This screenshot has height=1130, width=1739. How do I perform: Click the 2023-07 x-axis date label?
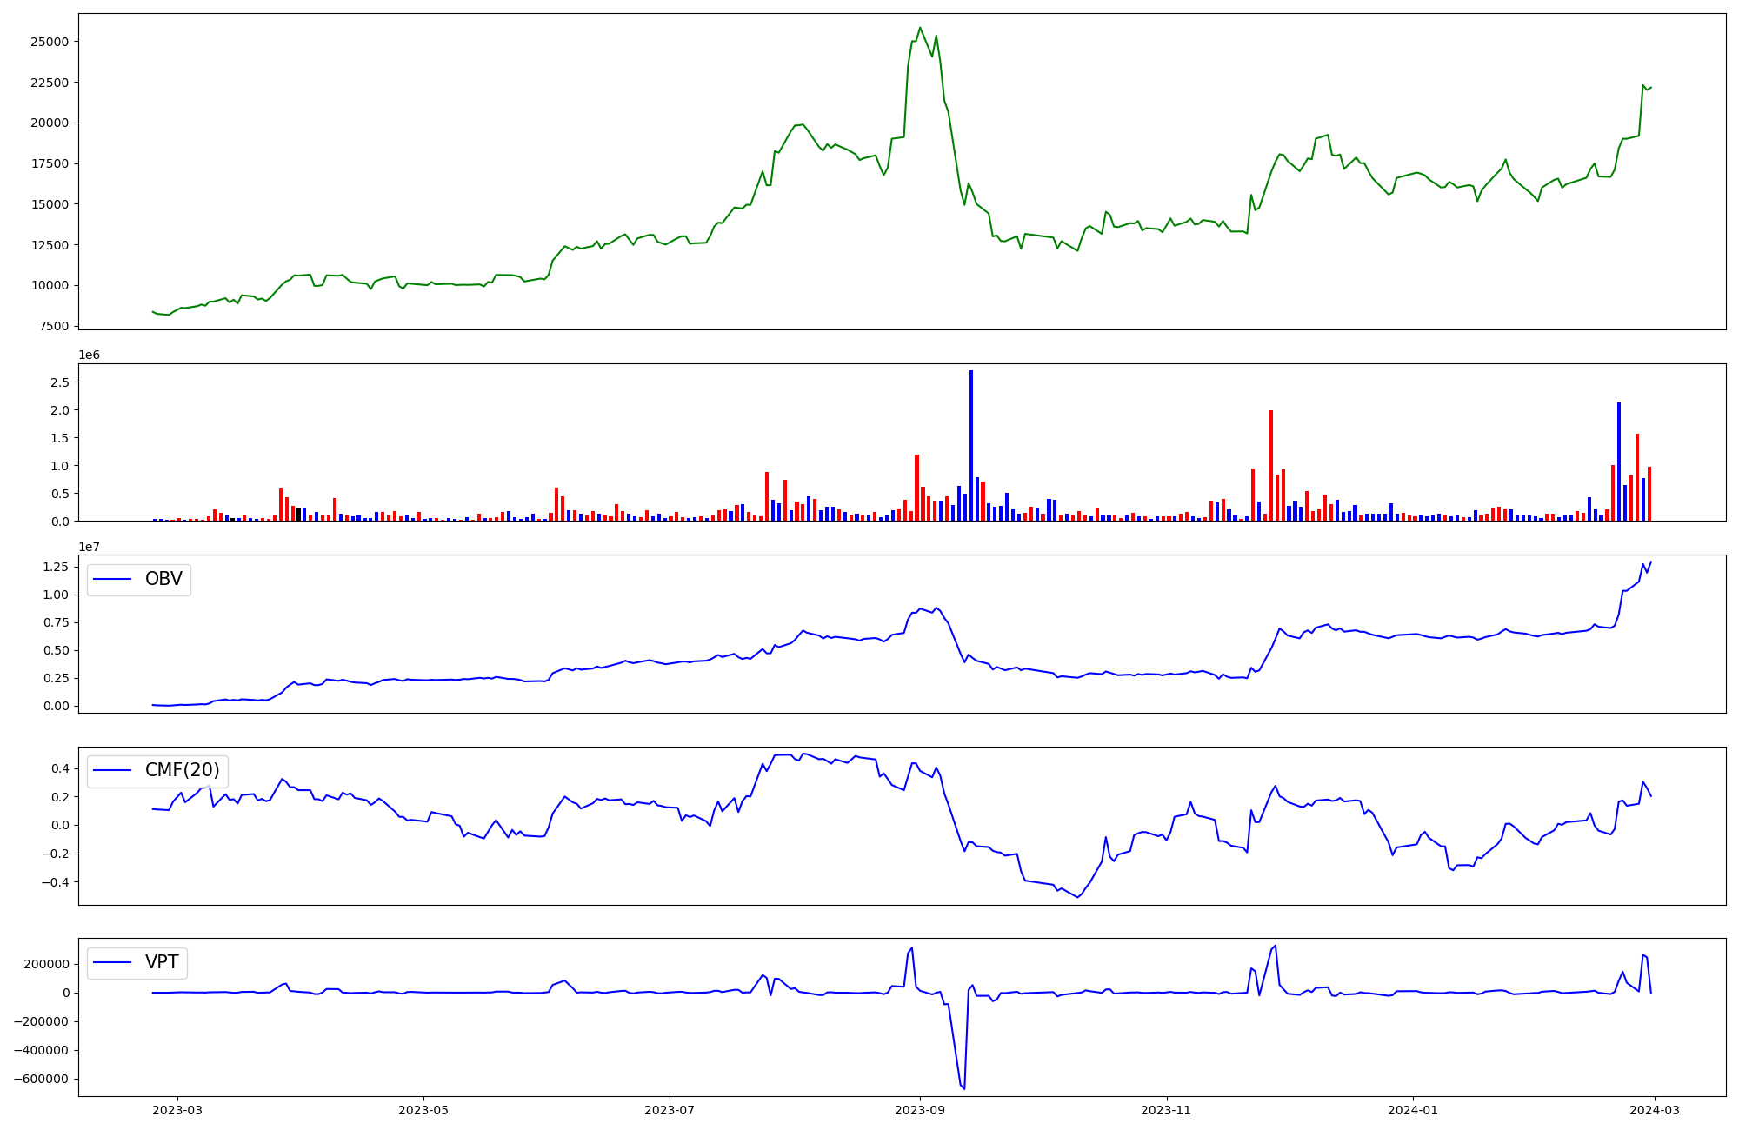point(670,1110)
